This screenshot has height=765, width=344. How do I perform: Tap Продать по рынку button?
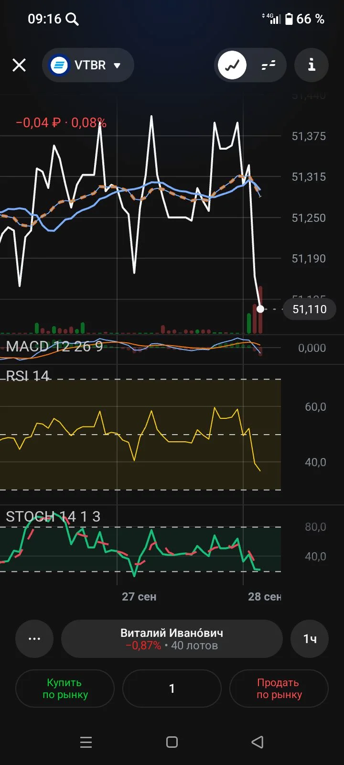coord(279,688)
